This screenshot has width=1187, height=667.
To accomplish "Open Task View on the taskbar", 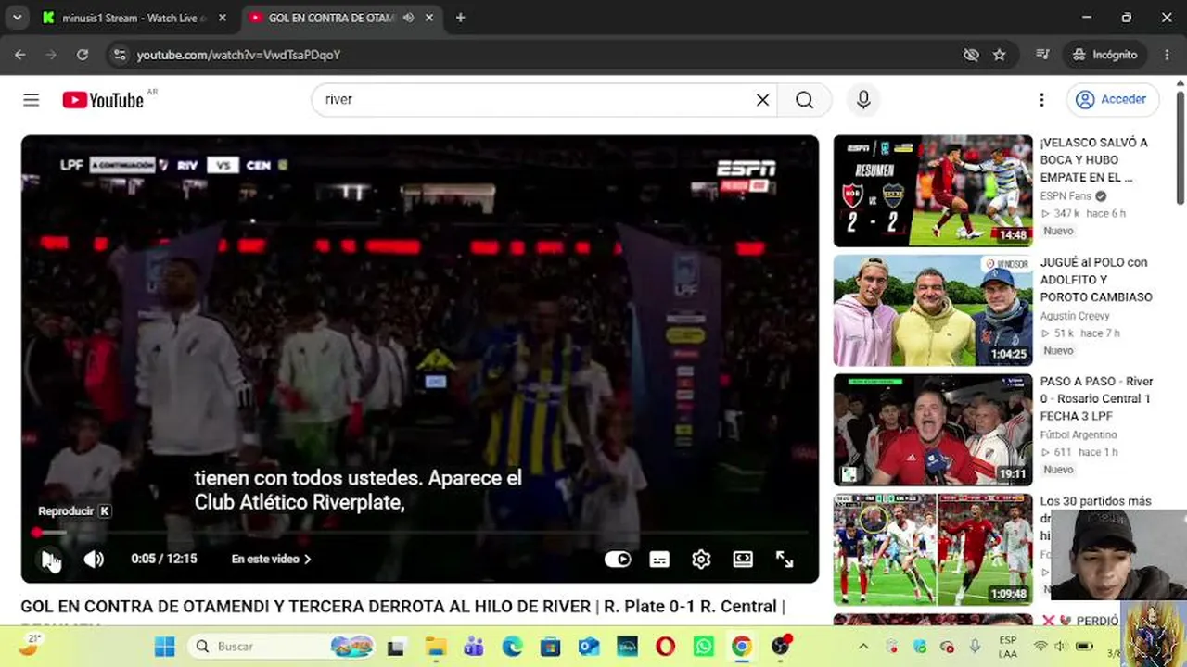I will tap(395, 647).
